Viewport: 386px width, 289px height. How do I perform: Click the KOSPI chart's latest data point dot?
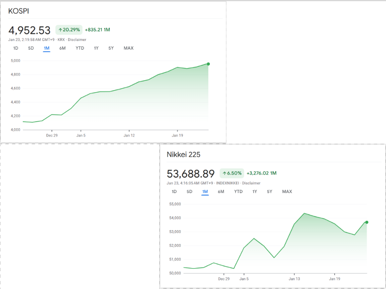tap(208, 64)
